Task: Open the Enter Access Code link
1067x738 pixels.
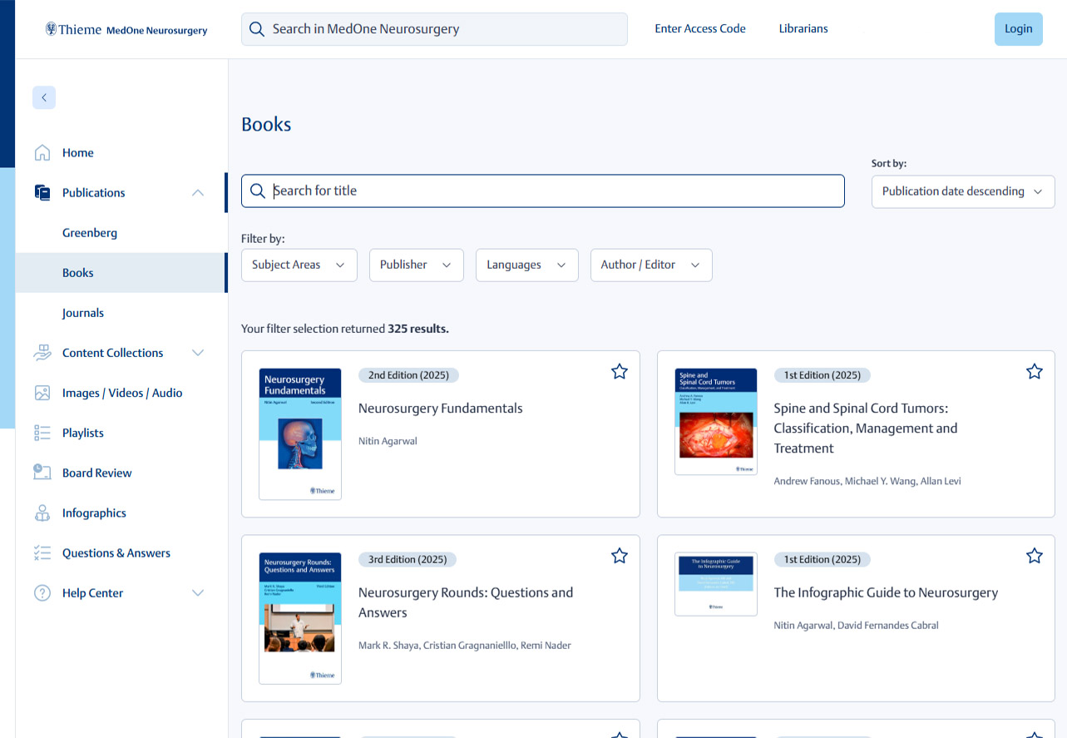Action: tap(699, 28)
